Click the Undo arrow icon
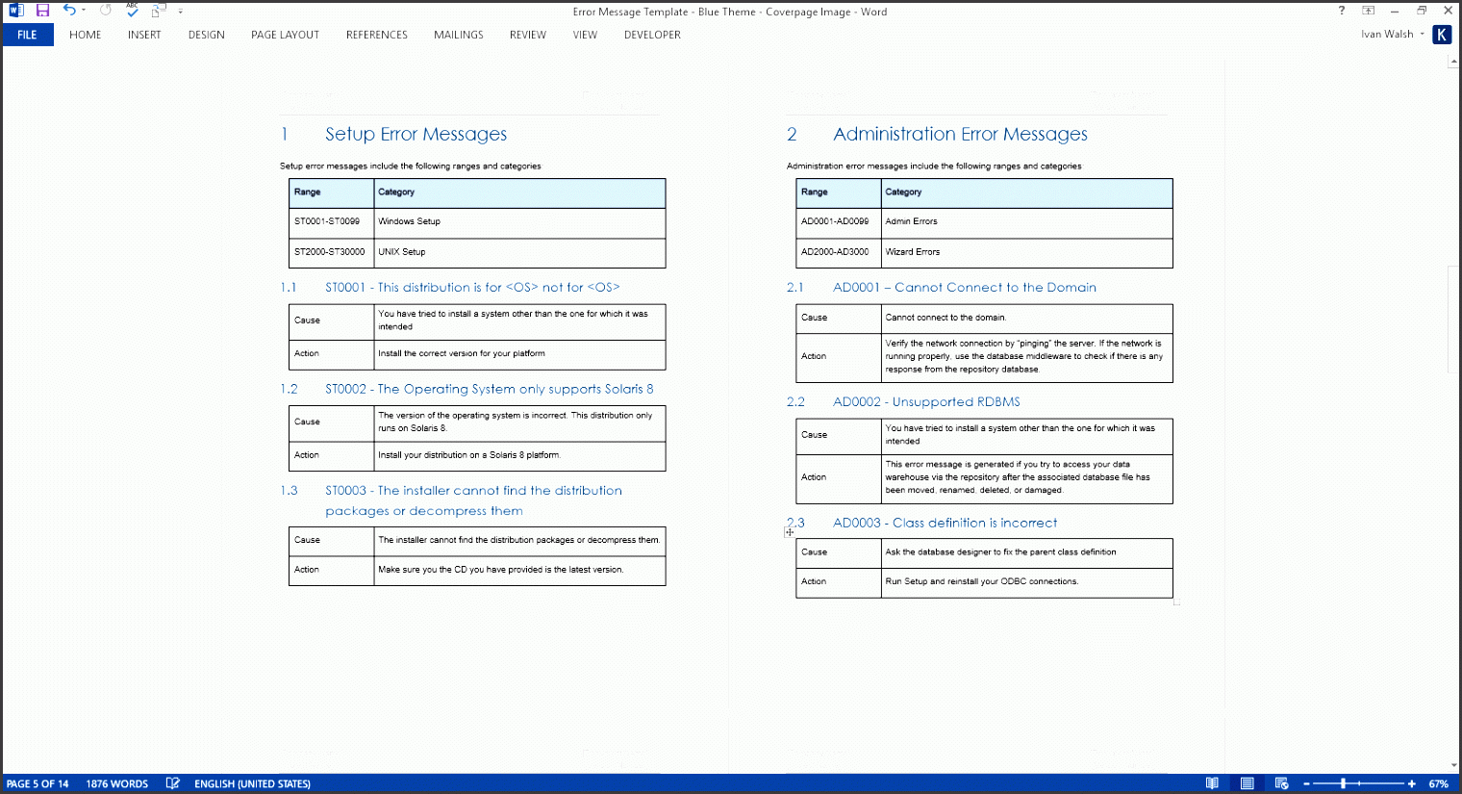Image resolution: width=1462 pixels, height=794 pixels. pyautogui.click(x=67, y=11)
